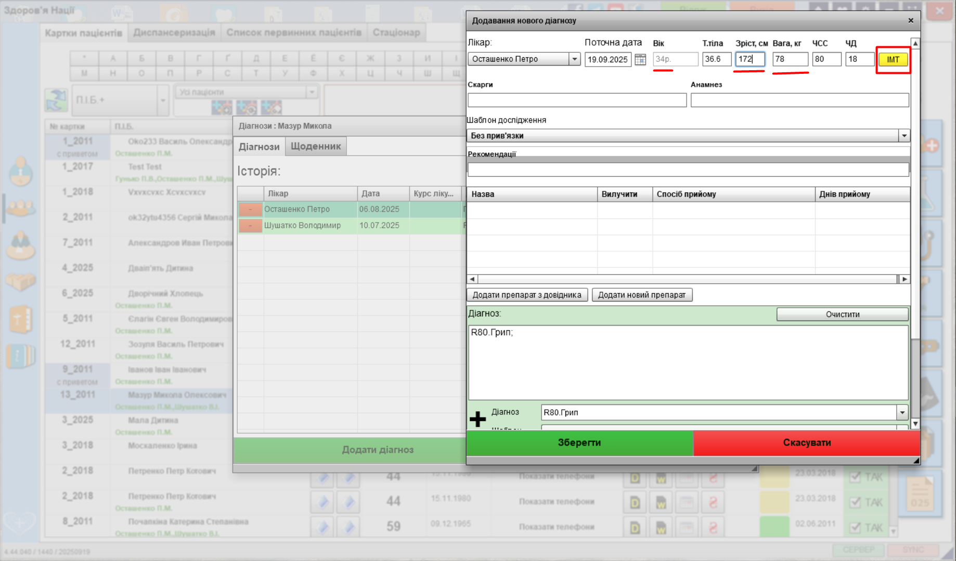Click the yellow ІМТ button
This screenshot has height=561, width=956.
[893, 60]
